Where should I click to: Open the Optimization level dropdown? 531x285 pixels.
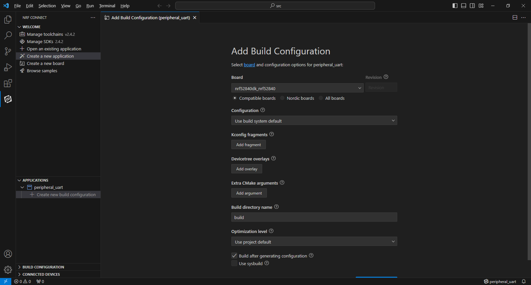coord(314,242)
